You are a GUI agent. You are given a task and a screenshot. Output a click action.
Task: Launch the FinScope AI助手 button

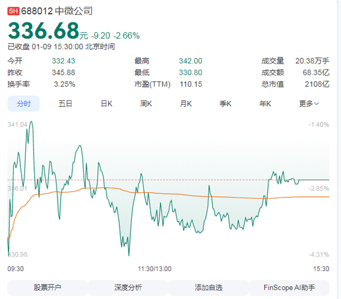289,288
